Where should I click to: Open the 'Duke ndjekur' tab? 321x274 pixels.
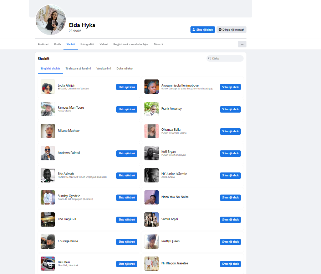point(124,68)
